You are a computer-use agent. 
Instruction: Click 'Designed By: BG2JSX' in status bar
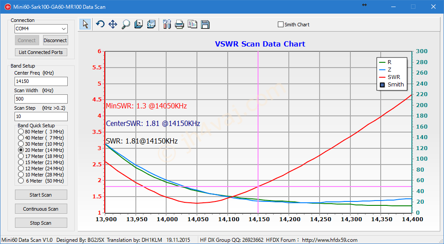81,240
